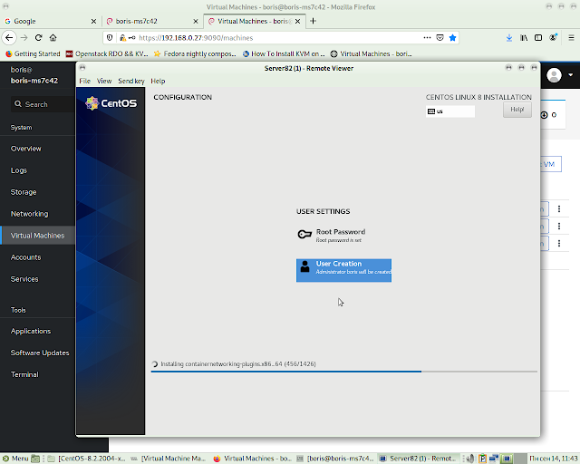The height and width of the screenshot is (464, 580).
Task: Open Remote Viewer Help menu
Action: (x=158, y=81)
